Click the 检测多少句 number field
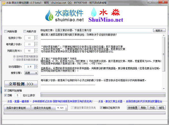Viewport: 169px width, 125px height. (29, 38)
